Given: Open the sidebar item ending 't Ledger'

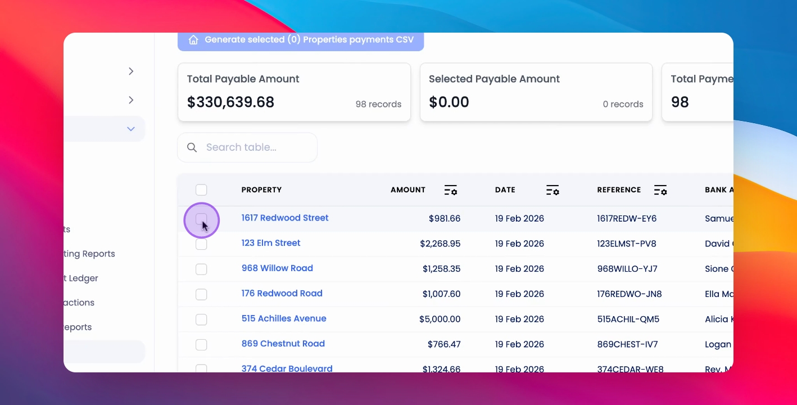Looking at the screenshot, I should pyautogui.click(x=81, y=278).
